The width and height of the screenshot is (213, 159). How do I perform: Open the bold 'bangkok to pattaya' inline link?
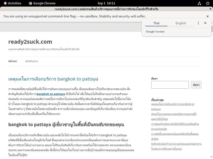pos(50,94)
